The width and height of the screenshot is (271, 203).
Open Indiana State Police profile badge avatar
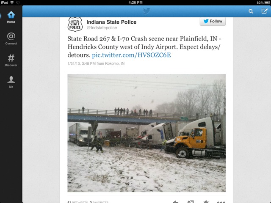(75, 25)
